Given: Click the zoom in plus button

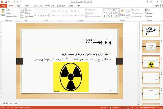Looking at the screenshot, I should coord(154,108).
